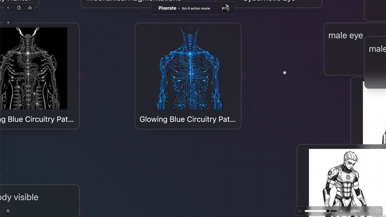Zoom in using the plus icon
The height and width of the screenshot is (217, 386).
[341, 211]
